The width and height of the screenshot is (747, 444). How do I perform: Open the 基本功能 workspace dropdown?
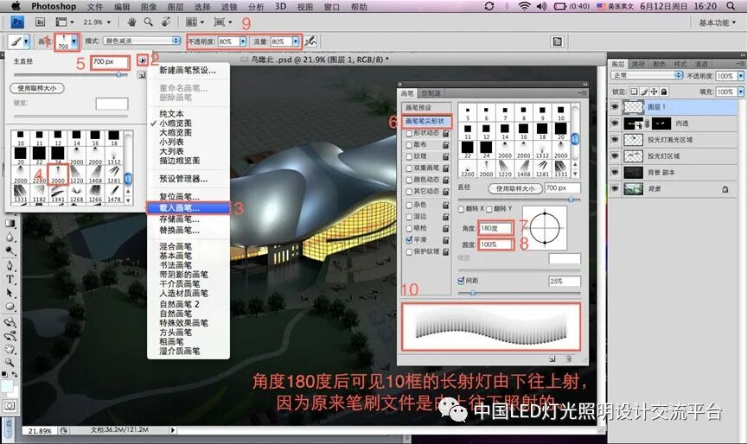point(717,22)
